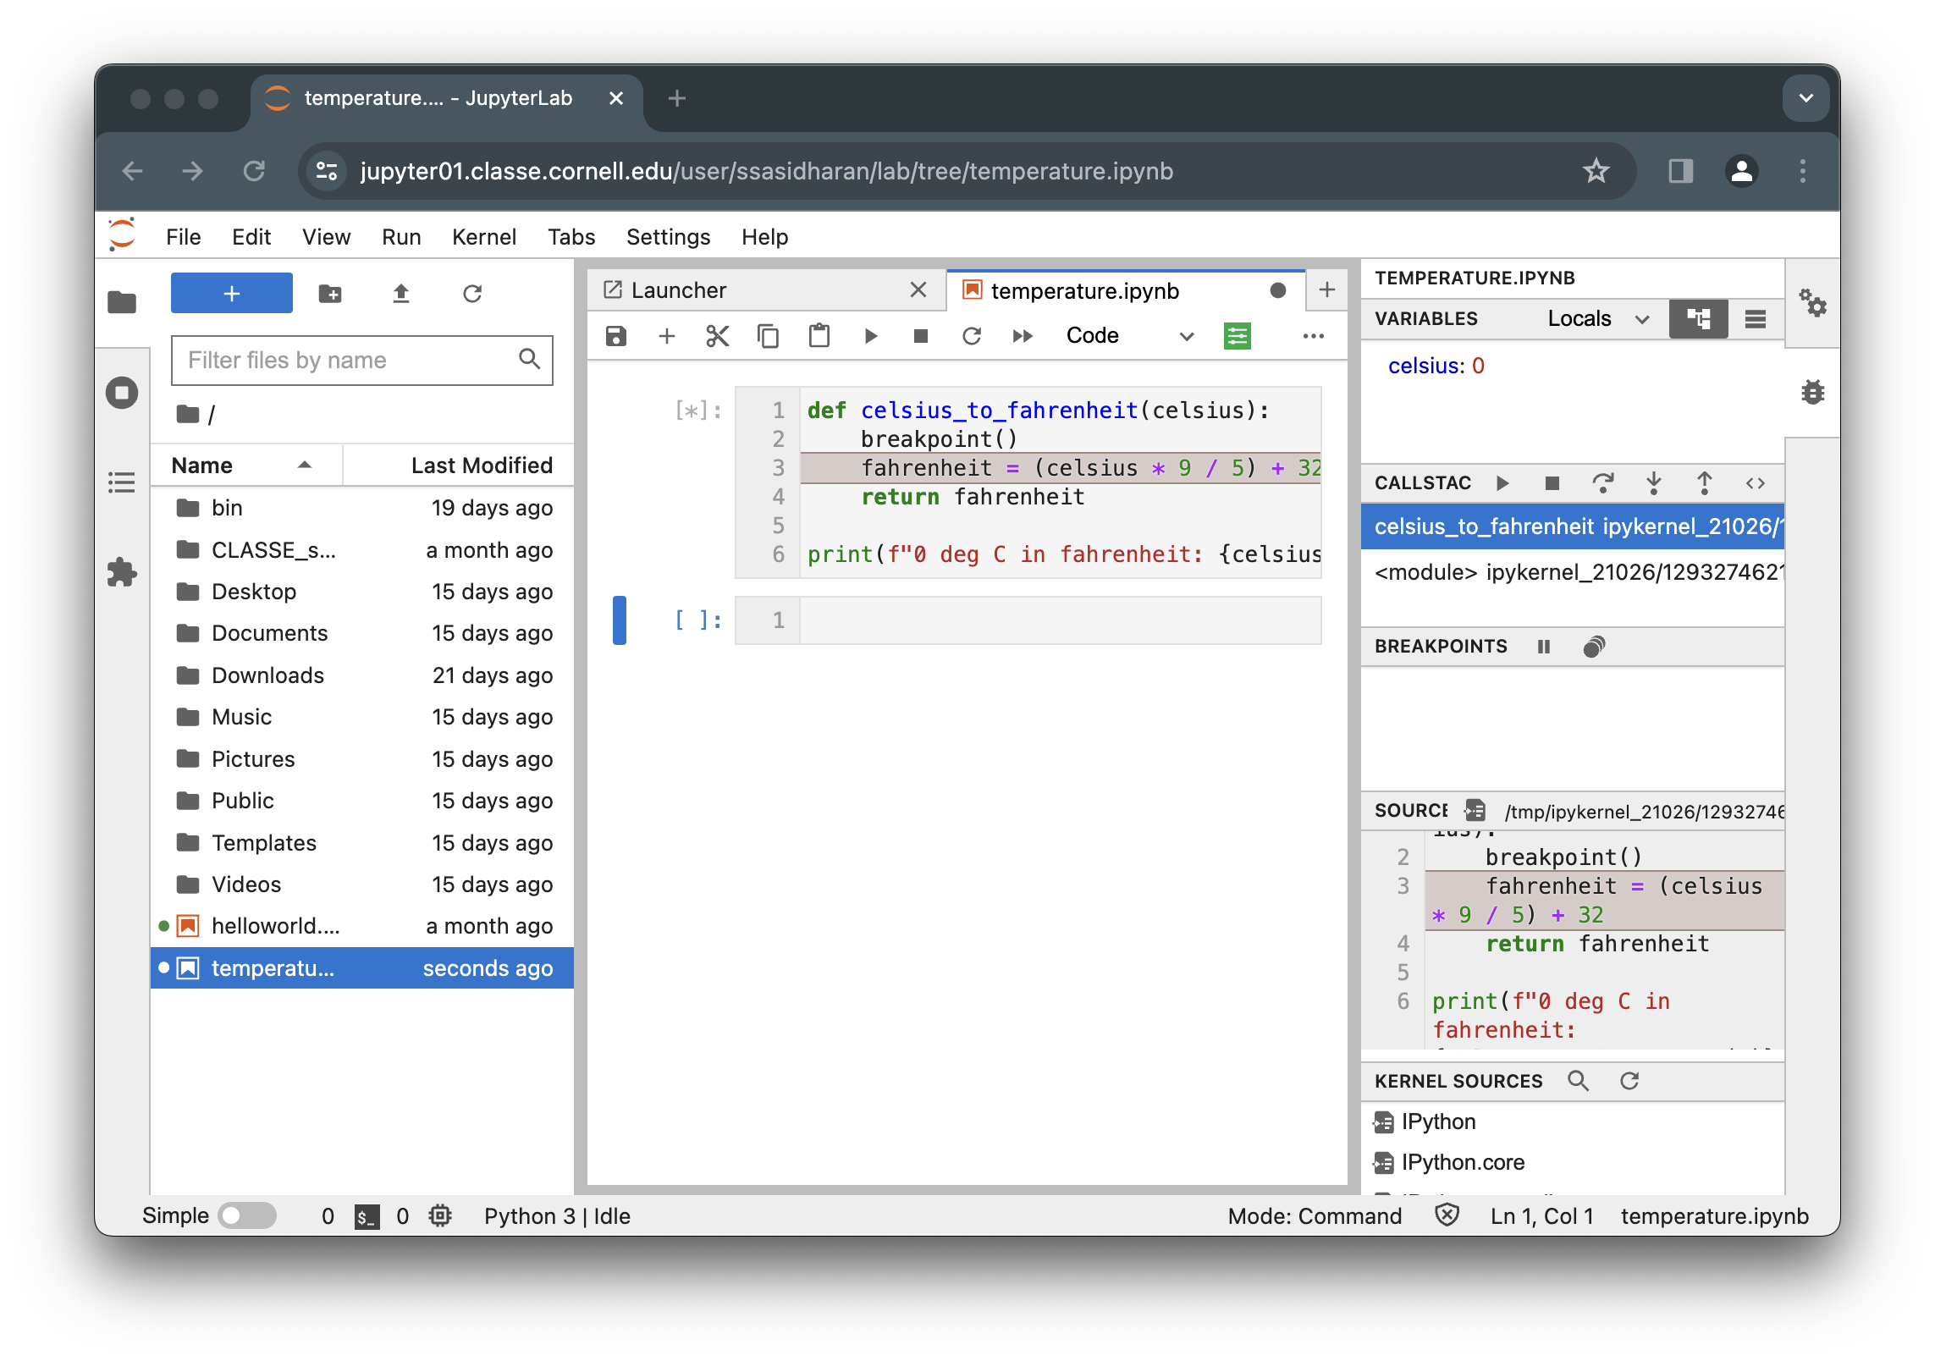Open the Kernel menu
Viewport: 1935px width, 1361px height.
[x=483, y=237]
